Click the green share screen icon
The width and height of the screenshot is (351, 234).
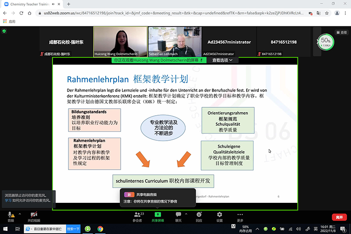158,214
